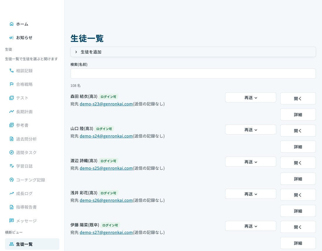This screenshot has width=322, height=251.
Task: Select 成長ログ in the sidebar
Action: (x=32, y=193)
